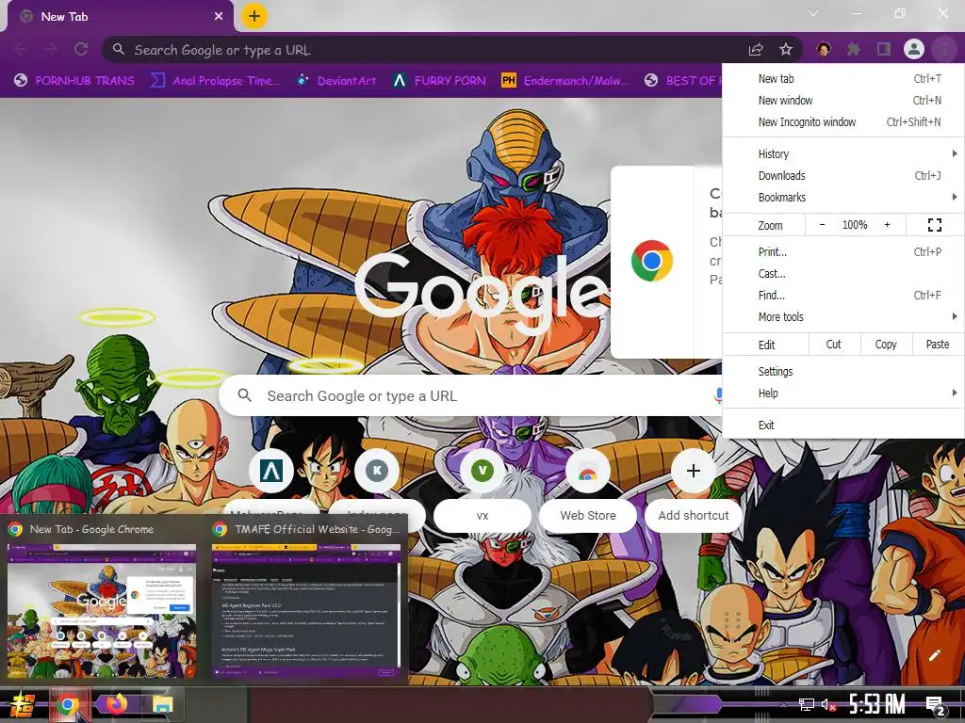The height and width of the screenshot is (723, 965).
Task: Open the K shortcut tile
Action: [377, 471]
